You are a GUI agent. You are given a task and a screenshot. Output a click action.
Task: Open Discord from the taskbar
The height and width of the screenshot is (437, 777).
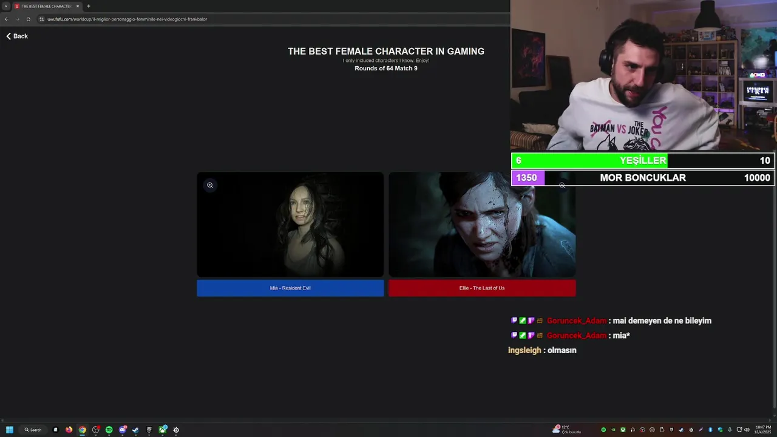pyautogui.click(x=123, y=430)
